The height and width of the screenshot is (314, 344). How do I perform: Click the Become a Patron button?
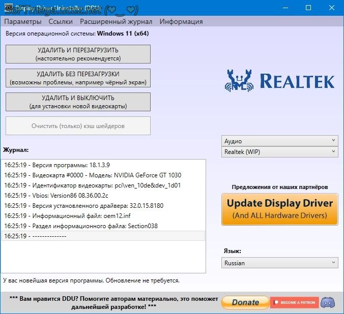point(294,302)
